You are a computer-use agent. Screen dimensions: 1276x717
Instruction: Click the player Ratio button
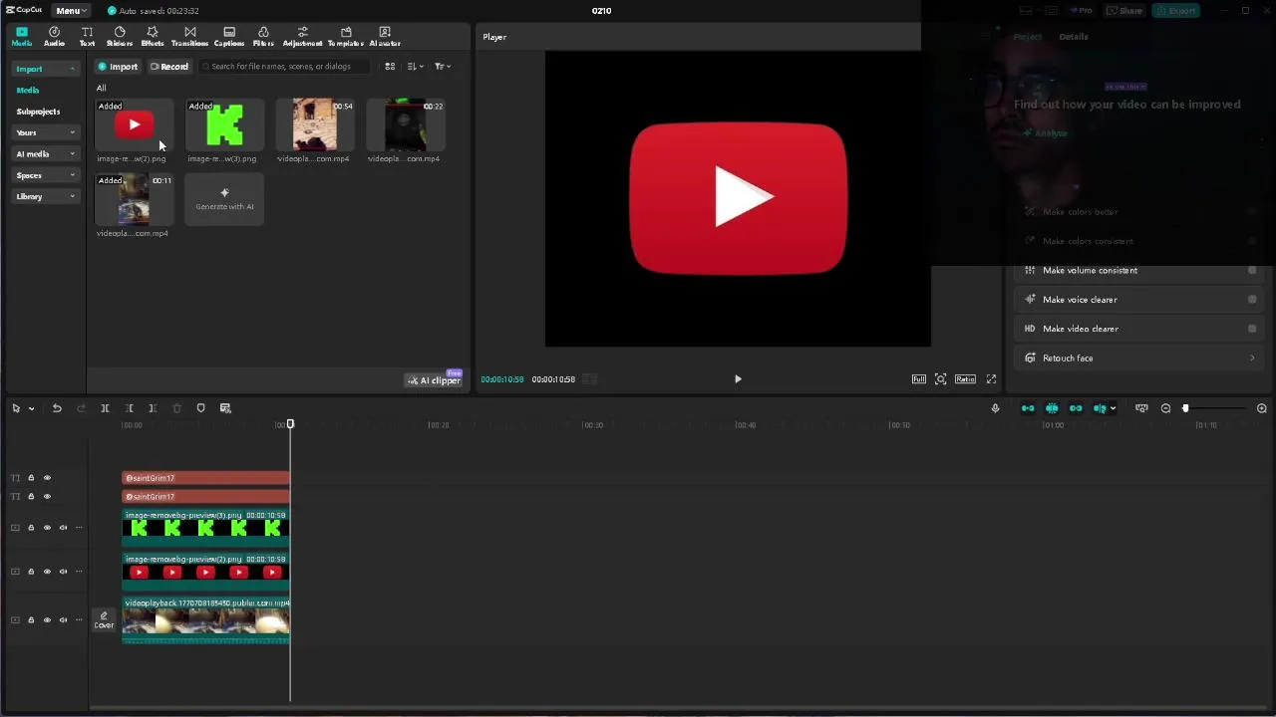pos(965,379)
